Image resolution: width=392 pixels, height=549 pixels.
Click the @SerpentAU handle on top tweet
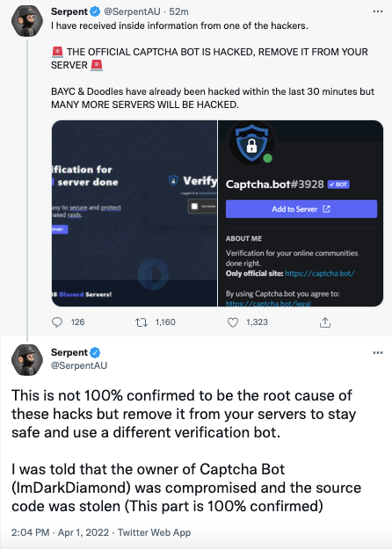[132, 11]
